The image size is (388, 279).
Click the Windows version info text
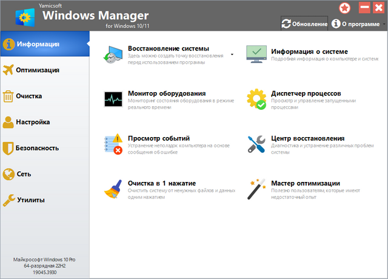(44, 266)
